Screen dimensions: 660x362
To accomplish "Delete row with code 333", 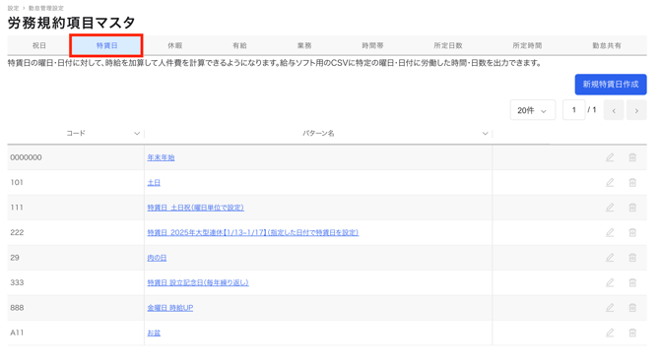I will pyautogui.click(x=632, y=282).
